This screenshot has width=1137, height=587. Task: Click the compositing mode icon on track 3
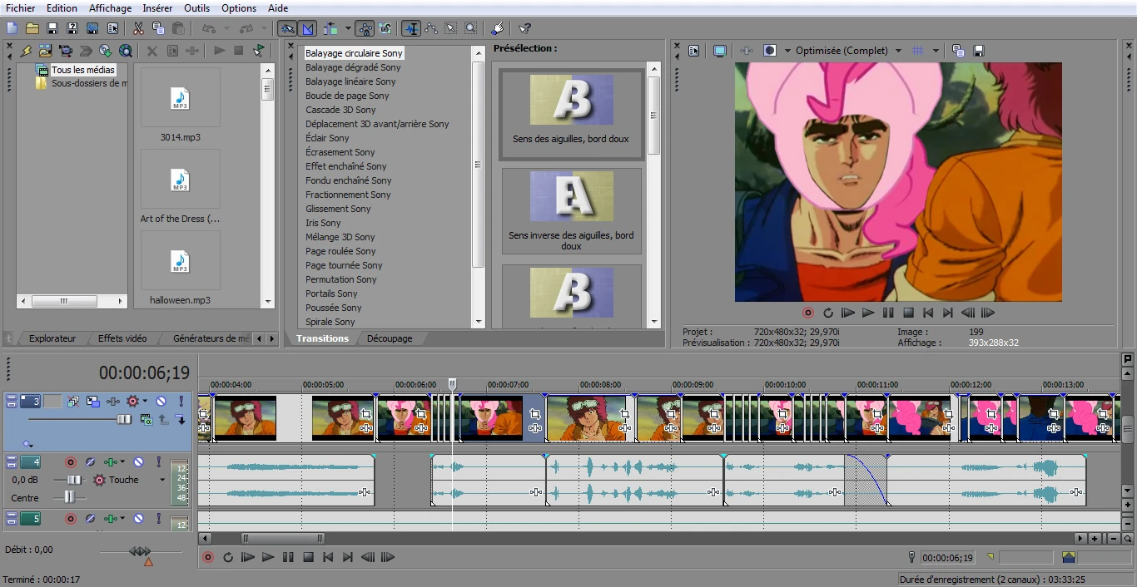click(x=146, y=419)
